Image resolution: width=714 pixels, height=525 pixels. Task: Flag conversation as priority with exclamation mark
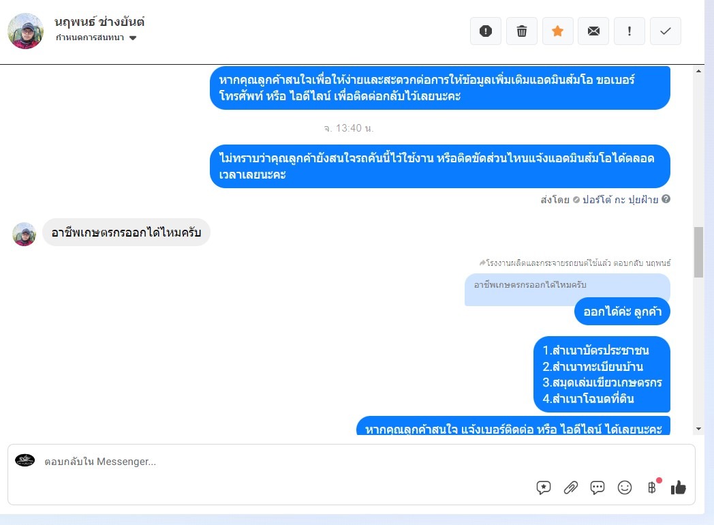click(x=630, y=31)
